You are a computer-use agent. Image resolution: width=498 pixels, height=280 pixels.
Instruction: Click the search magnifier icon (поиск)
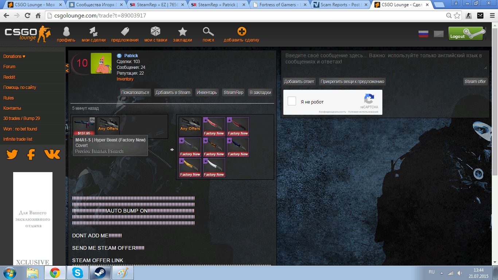(x=208, y=32)
